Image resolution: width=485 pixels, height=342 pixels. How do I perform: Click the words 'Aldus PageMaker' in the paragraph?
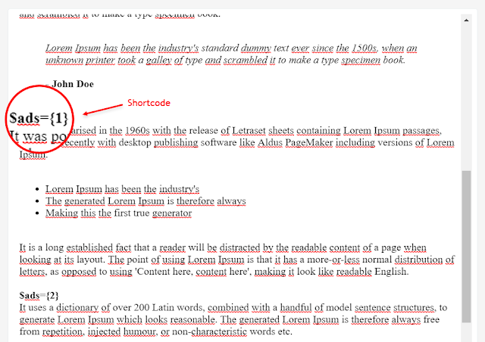(296, 142)
